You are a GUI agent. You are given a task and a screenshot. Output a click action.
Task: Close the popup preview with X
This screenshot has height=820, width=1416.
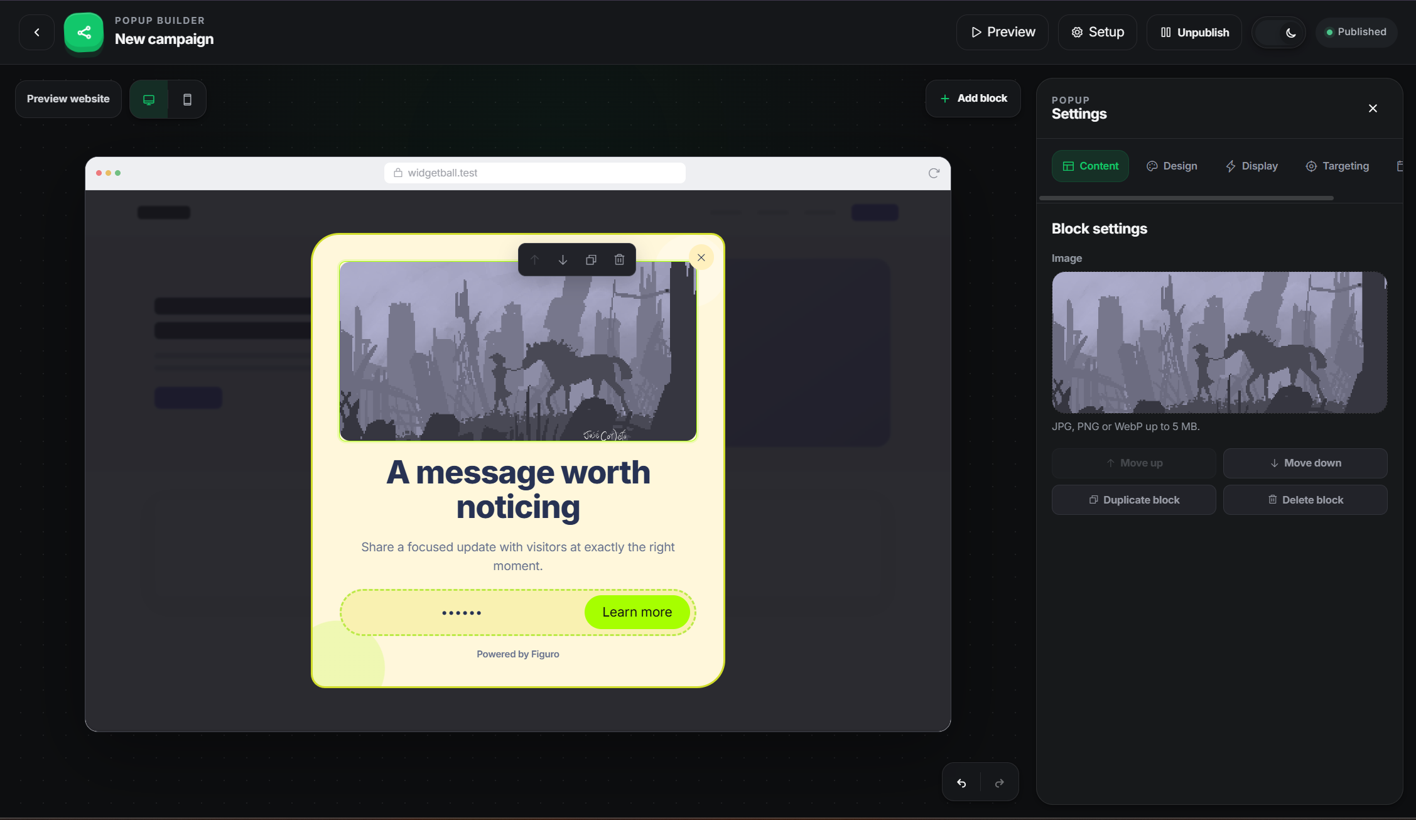point(701,257)
